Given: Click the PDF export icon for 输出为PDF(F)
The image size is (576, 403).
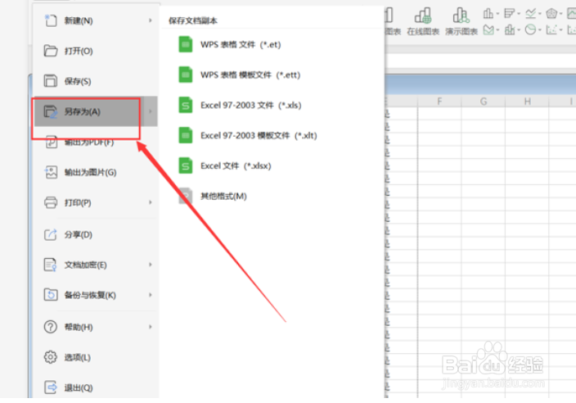Looking at the screenshot, I should tap(51, 142).
